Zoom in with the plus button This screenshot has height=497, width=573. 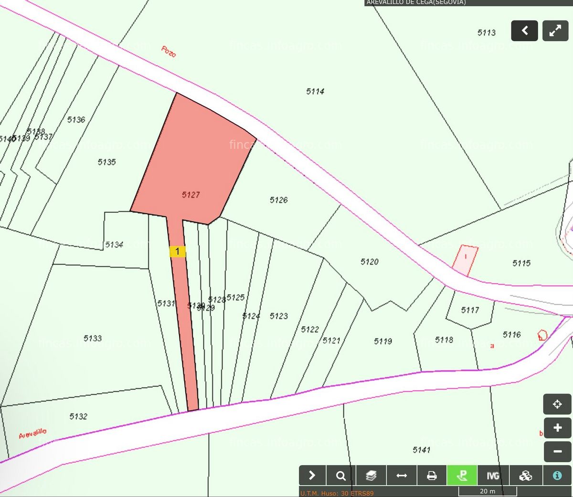click(x=557, y=428)
